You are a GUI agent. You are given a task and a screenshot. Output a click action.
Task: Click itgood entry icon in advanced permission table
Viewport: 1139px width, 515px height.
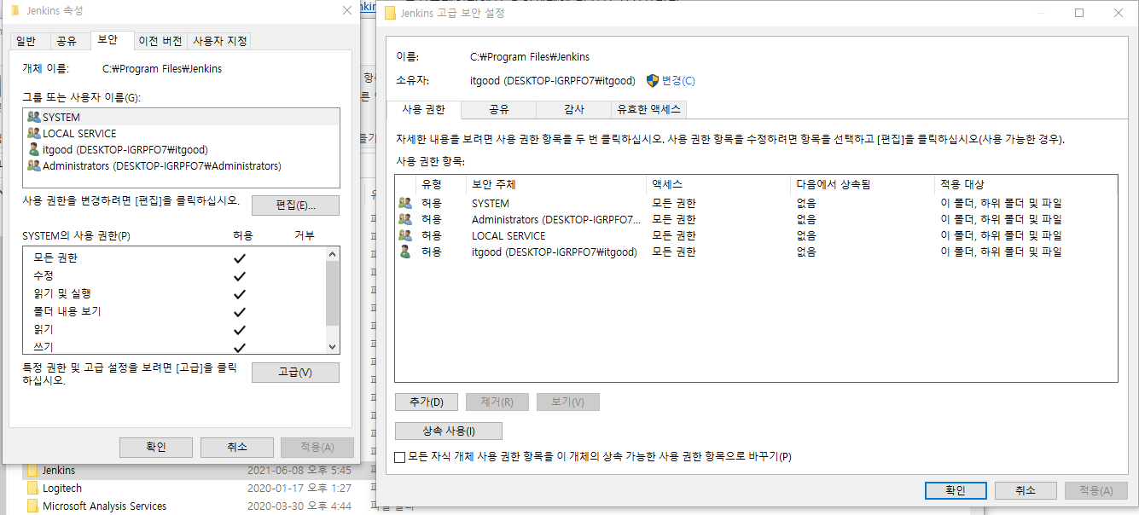(405, 252)
